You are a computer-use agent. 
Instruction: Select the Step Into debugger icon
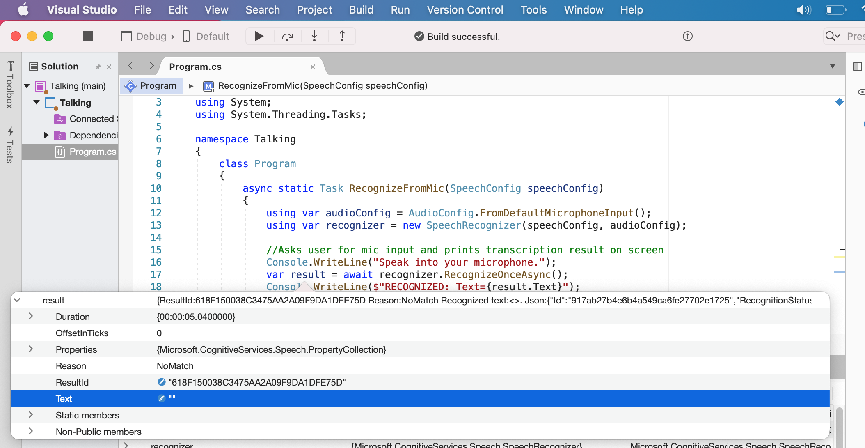tap(314, 36)
